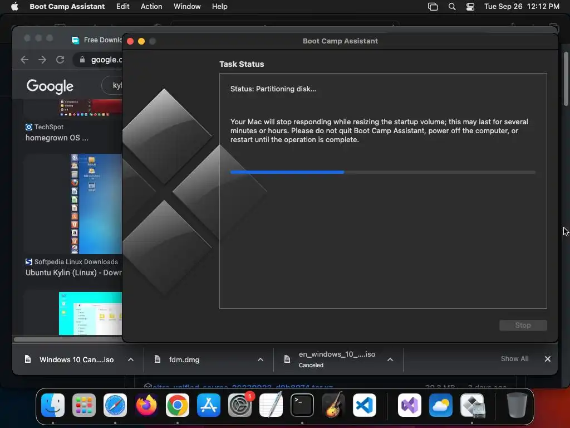This screenshot has width=570, height=428.
Task: Click the Stop button
Action: click(523, 325)
